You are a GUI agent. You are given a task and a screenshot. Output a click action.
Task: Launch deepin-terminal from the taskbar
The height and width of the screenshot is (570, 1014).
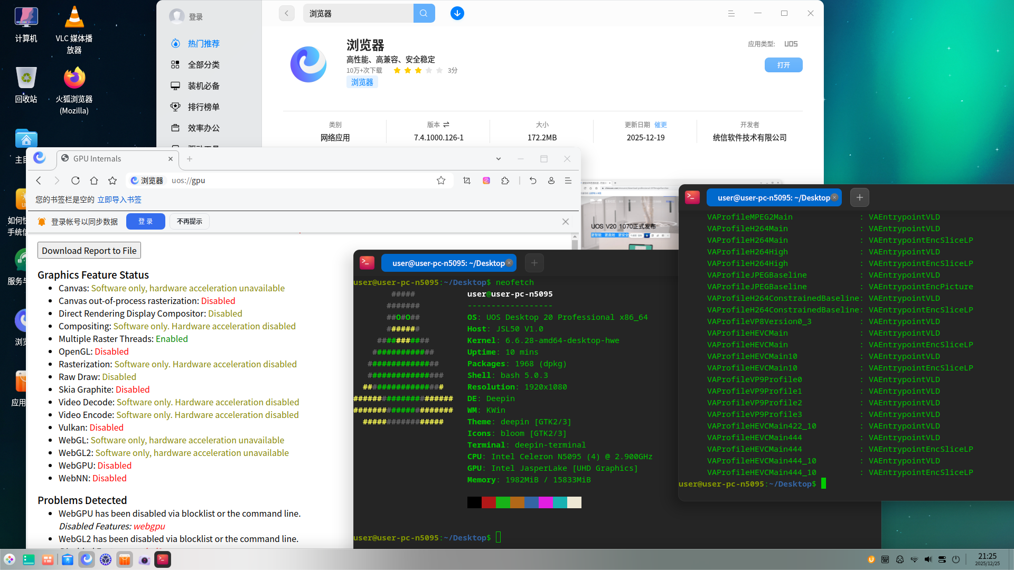click(163, 559)
